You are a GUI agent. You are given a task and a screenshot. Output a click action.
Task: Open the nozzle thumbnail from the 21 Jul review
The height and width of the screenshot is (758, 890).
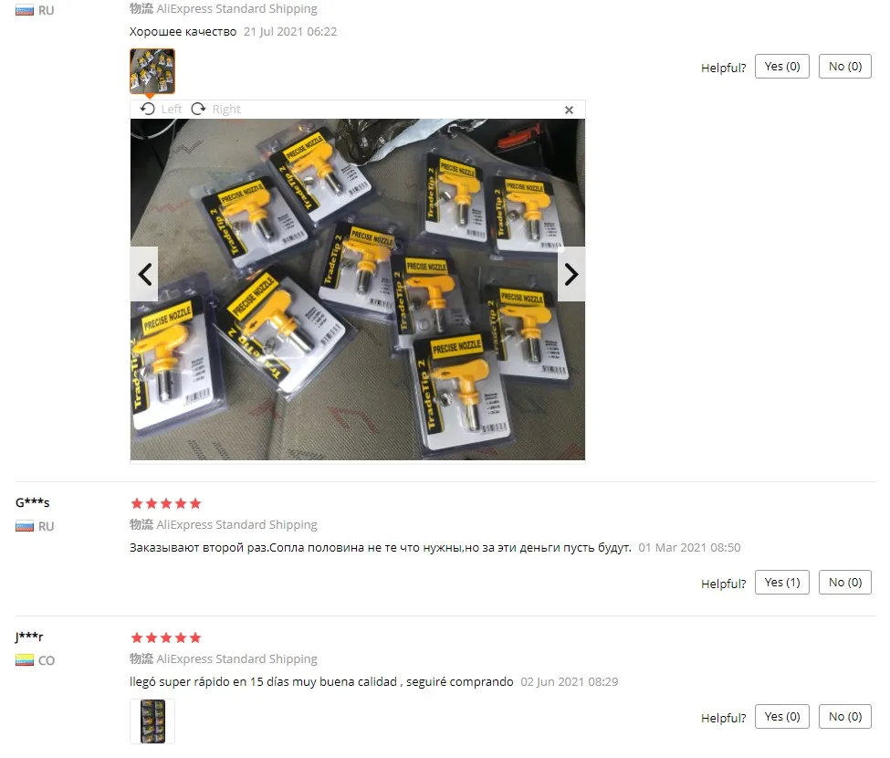(152, 71)
